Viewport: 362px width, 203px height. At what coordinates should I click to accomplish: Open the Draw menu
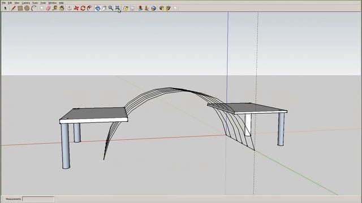coord(35,3)
